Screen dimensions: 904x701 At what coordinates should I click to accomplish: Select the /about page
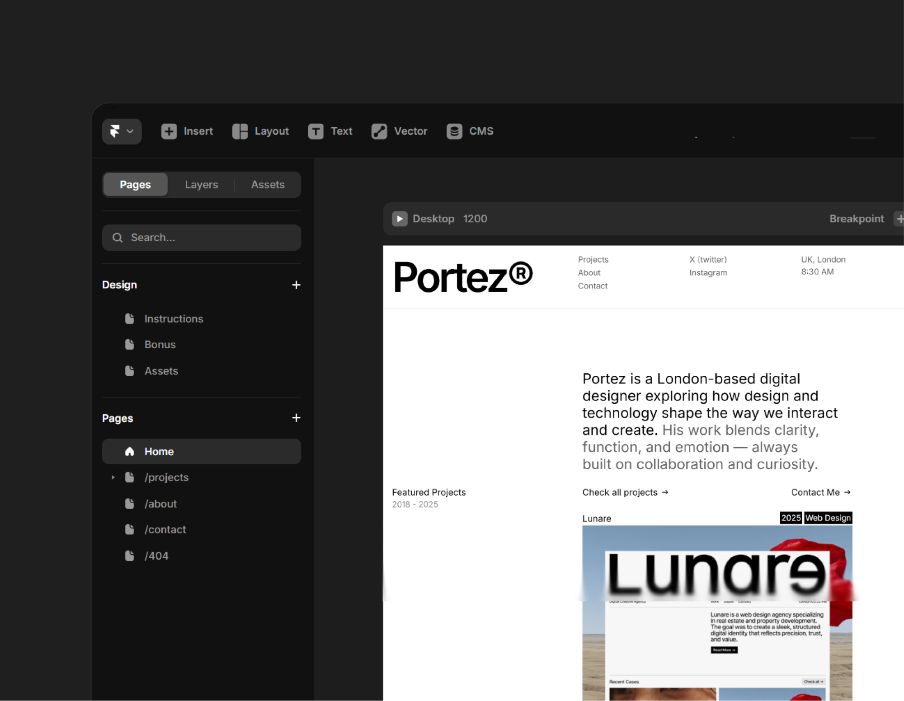(x=160, y=504)
